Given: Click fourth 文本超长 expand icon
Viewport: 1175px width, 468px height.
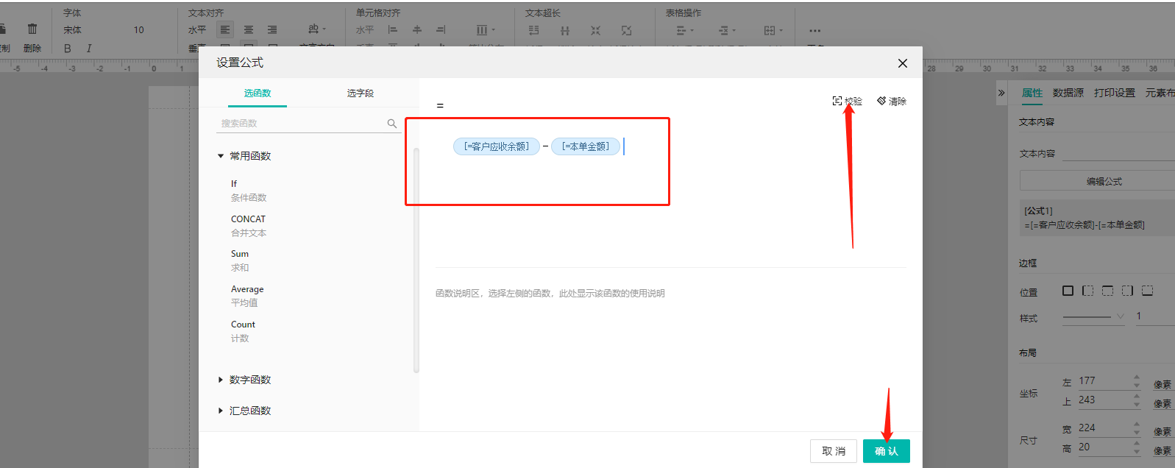Looking at the screenshot, I should pyautogui.click(x=626, y=30).
